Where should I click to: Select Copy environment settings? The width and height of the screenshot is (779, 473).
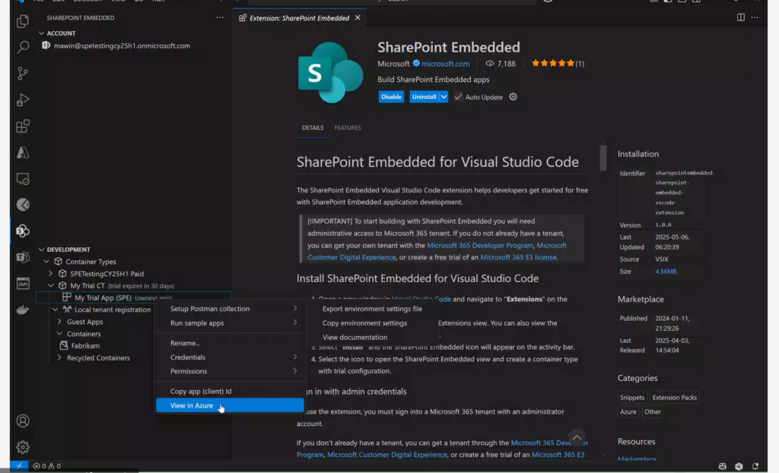click(x=372, y=323)
